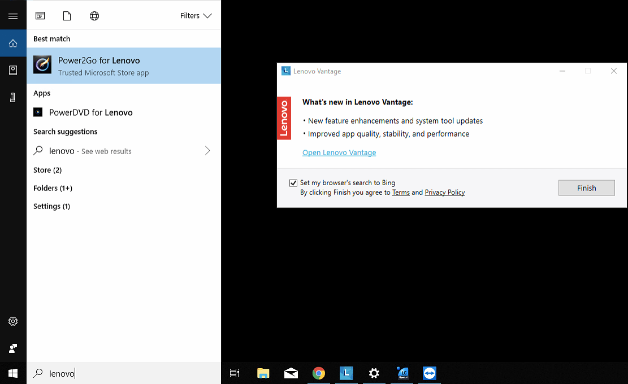The width and height of the screenshot is (628, 384).
Task: Open Power2Go for Lenovo
Action: pos(99,60)
